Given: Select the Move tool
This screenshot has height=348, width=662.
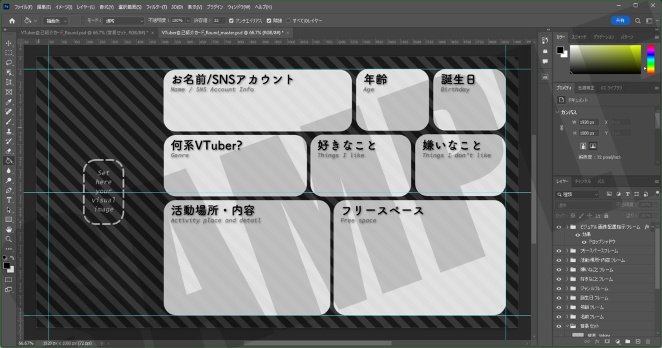Looking at the screenshot, I should pyautogui.click(x=8, y=43).
